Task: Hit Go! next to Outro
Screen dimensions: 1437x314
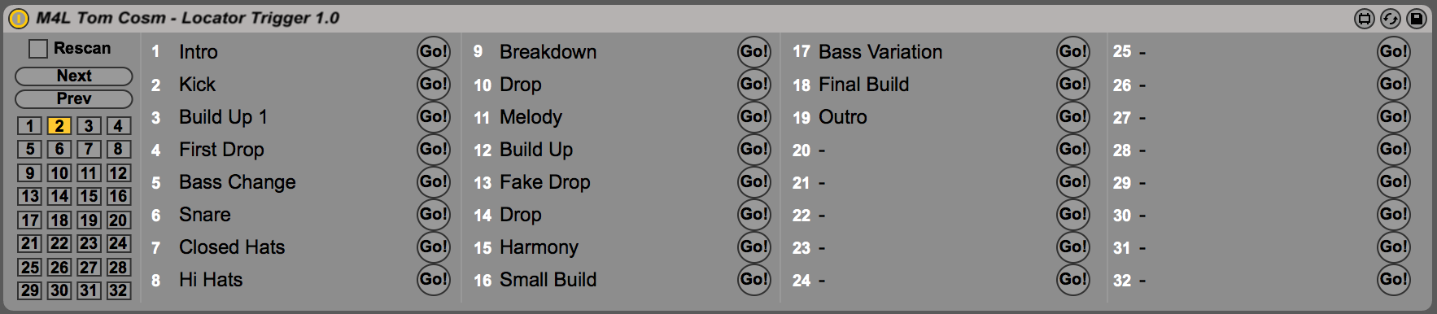Action: (x=1073, y=116)
